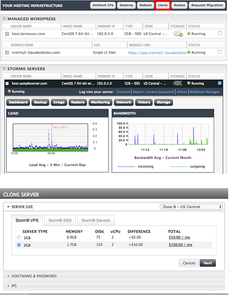Open the Image server tab
Image resolution: width=231 pixels, height=296 pixels.
pos(59,102)
